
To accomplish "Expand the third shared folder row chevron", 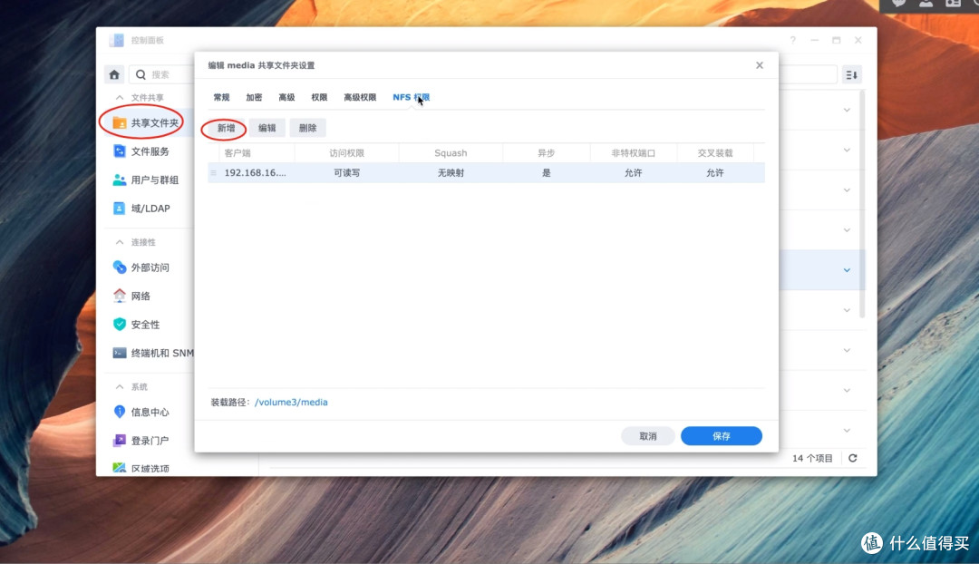I will coord(847,190).
